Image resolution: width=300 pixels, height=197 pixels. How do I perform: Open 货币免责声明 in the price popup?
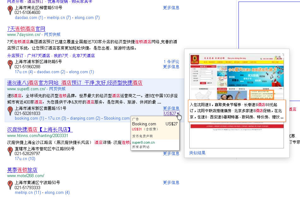[x=142, y=136]
